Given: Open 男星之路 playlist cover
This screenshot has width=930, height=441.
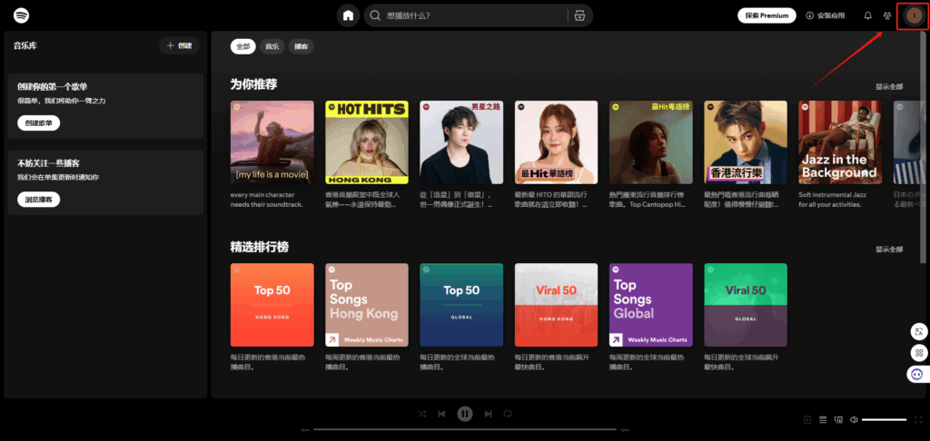Looking at the screenshot, I should click(x=461, y=142).
